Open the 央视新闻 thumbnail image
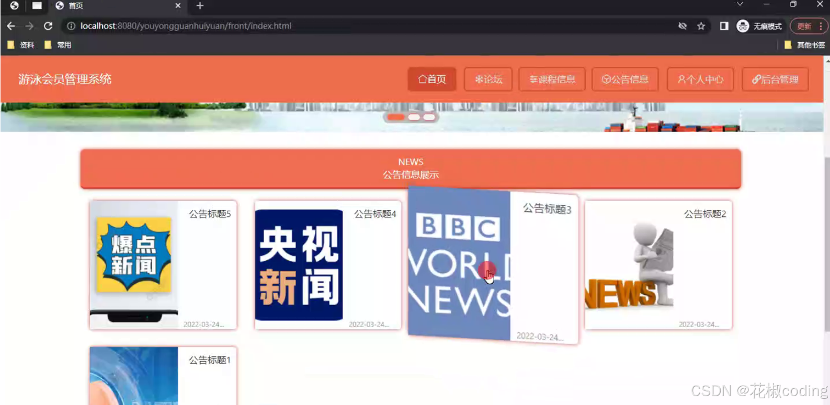Viewport: 830px width, 405px height. point(299,265)
